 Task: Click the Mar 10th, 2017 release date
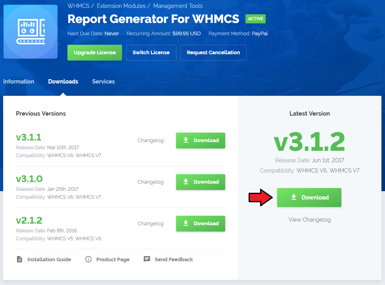[63, 148]
